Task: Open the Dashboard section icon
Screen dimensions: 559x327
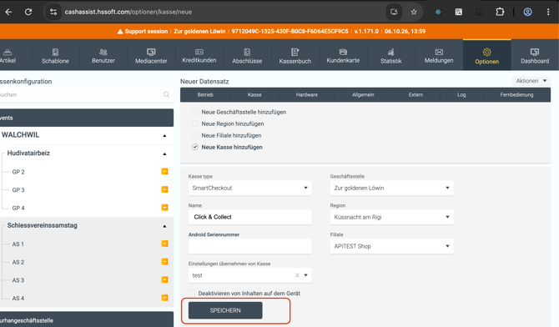Action: coord(535,52)
